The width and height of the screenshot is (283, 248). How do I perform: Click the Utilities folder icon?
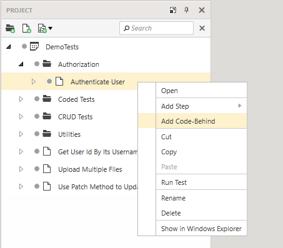pos(47,134)
